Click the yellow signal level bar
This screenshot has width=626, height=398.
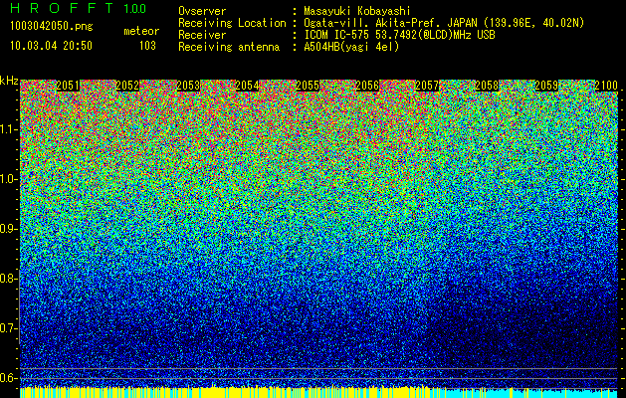pos(224,393)
